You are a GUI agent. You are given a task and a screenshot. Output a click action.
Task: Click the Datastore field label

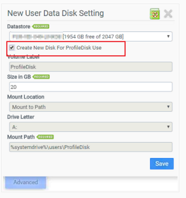click(x=19, y=27)
